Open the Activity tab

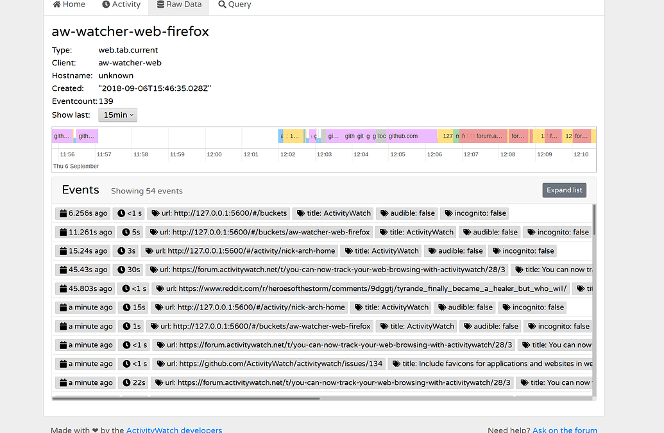click(121, 4)
